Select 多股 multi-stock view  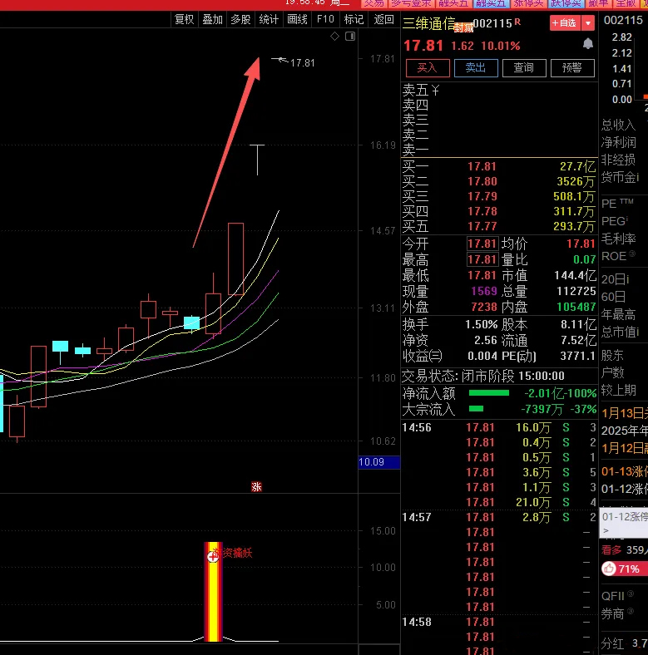point(240,19)
